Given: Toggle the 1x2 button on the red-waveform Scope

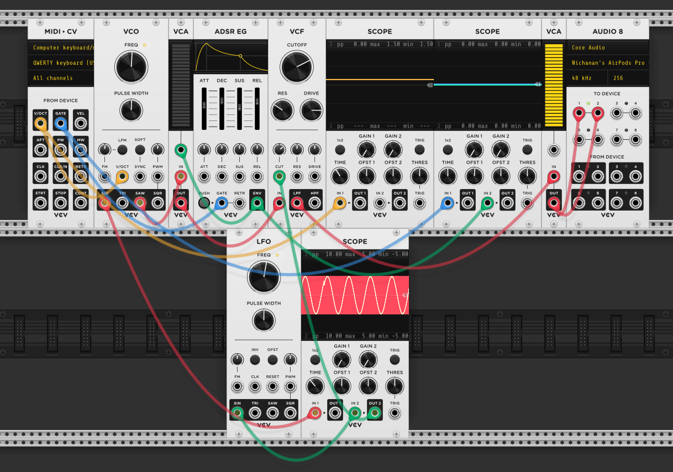Looking at the screenshot, I should pos(315,359).
